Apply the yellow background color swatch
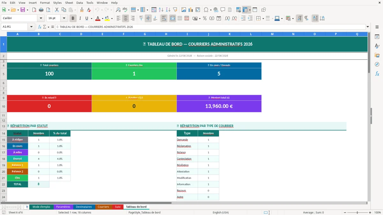Viewport: 383px width, 215px height. [107, 18]
